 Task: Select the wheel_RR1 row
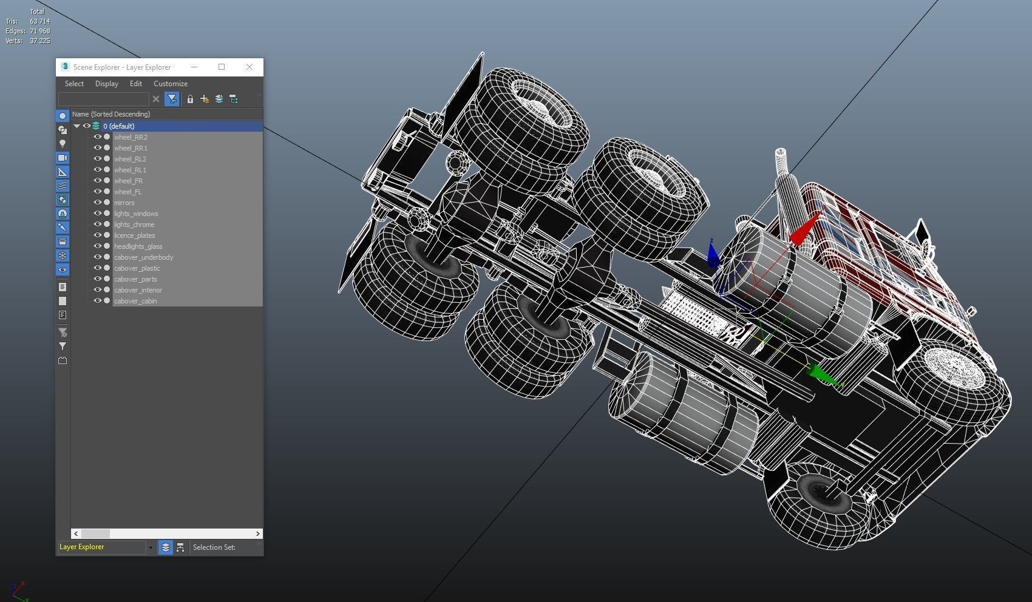[x=188, y=148]
